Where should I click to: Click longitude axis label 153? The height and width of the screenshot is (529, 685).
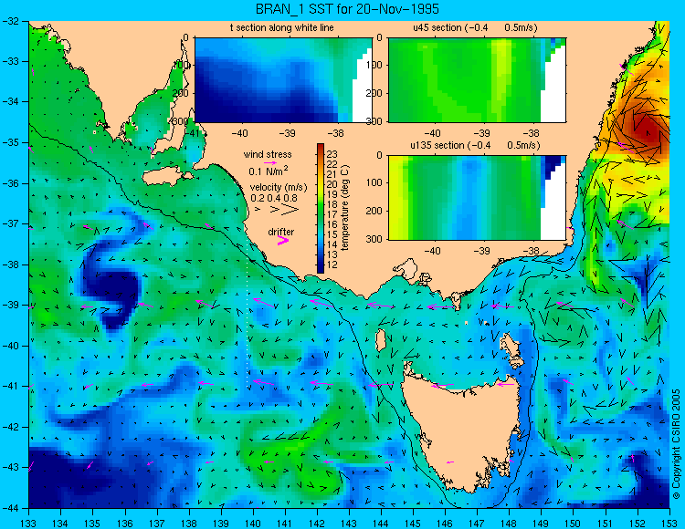point(669,524)
